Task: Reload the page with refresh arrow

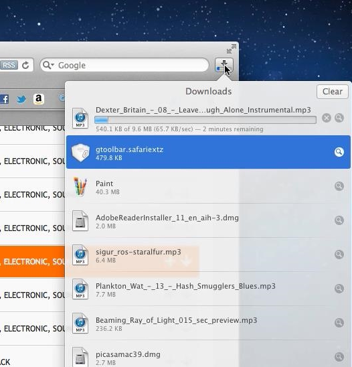Action: 25,66
